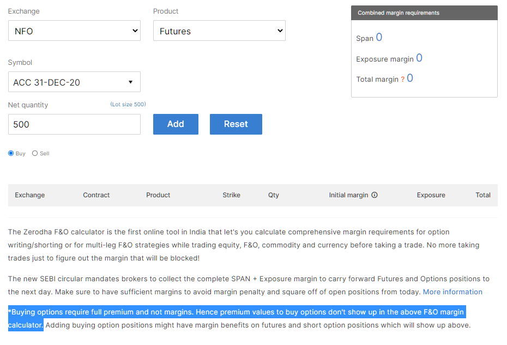
Task: Click the Add button
Action: pos(176,124)
